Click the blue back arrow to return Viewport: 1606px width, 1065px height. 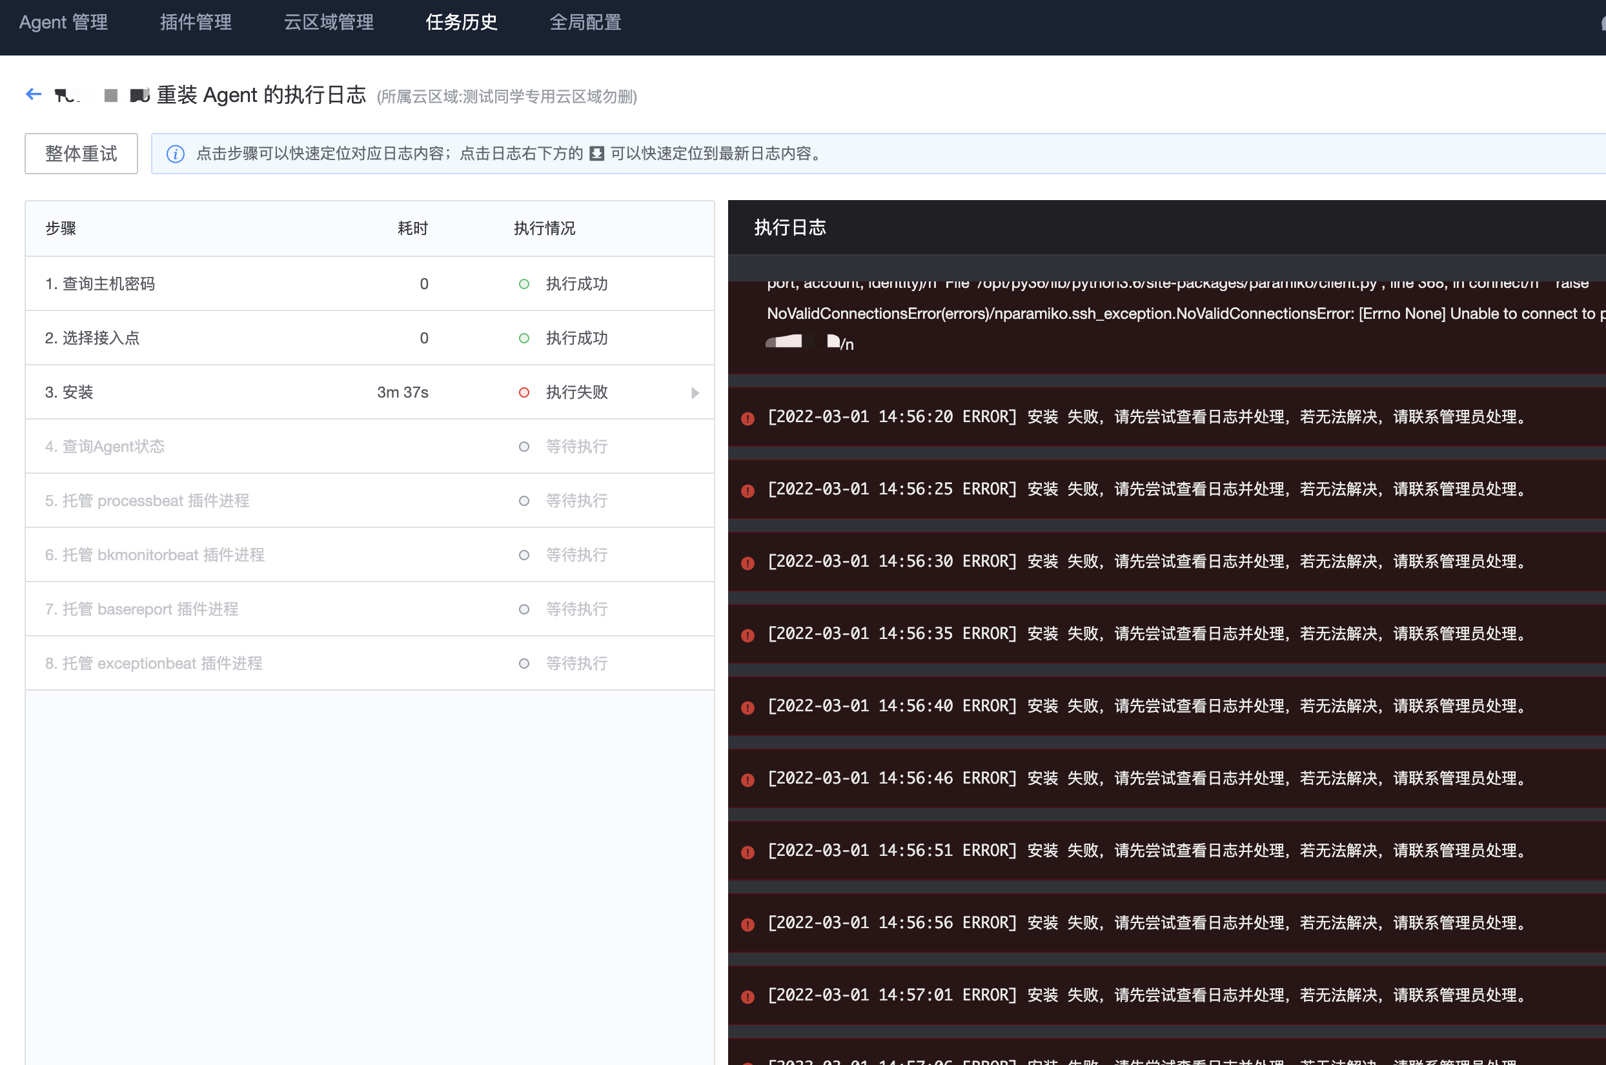(34, 94)
